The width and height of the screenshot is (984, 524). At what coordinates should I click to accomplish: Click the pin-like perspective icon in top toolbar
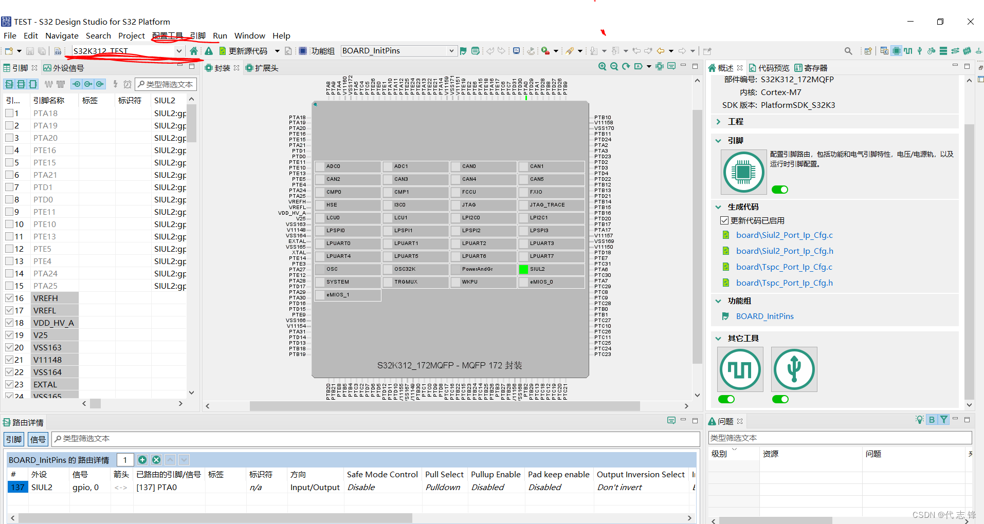pos(920,51)
